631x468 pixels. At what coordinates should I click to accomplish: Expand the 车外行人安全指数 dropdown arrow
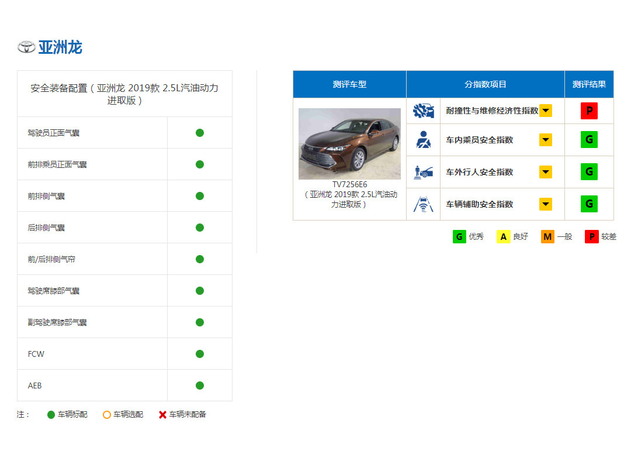(x=545, y=172)
